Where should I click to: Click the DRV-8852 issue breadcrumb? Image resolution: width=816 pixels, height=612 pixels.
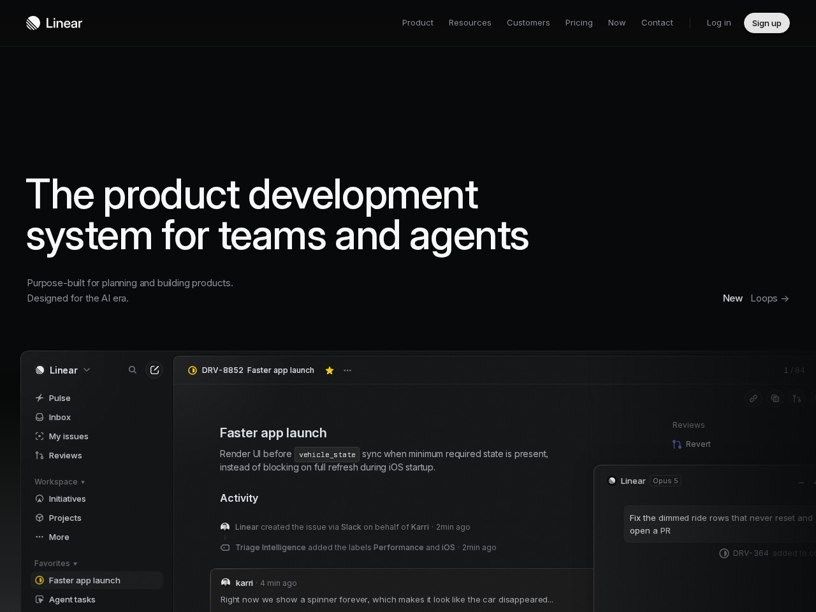(222, 370)
